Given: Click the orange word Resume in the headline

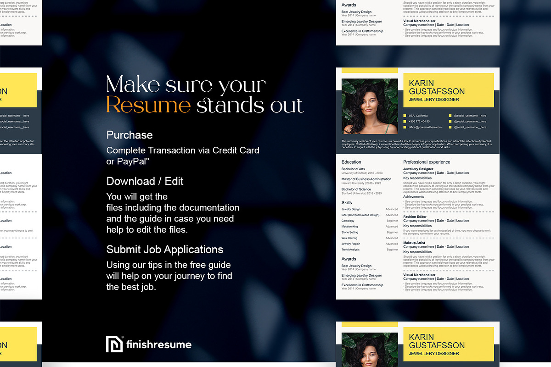Looking at the screenshot, I should click(x=148, y=105).
